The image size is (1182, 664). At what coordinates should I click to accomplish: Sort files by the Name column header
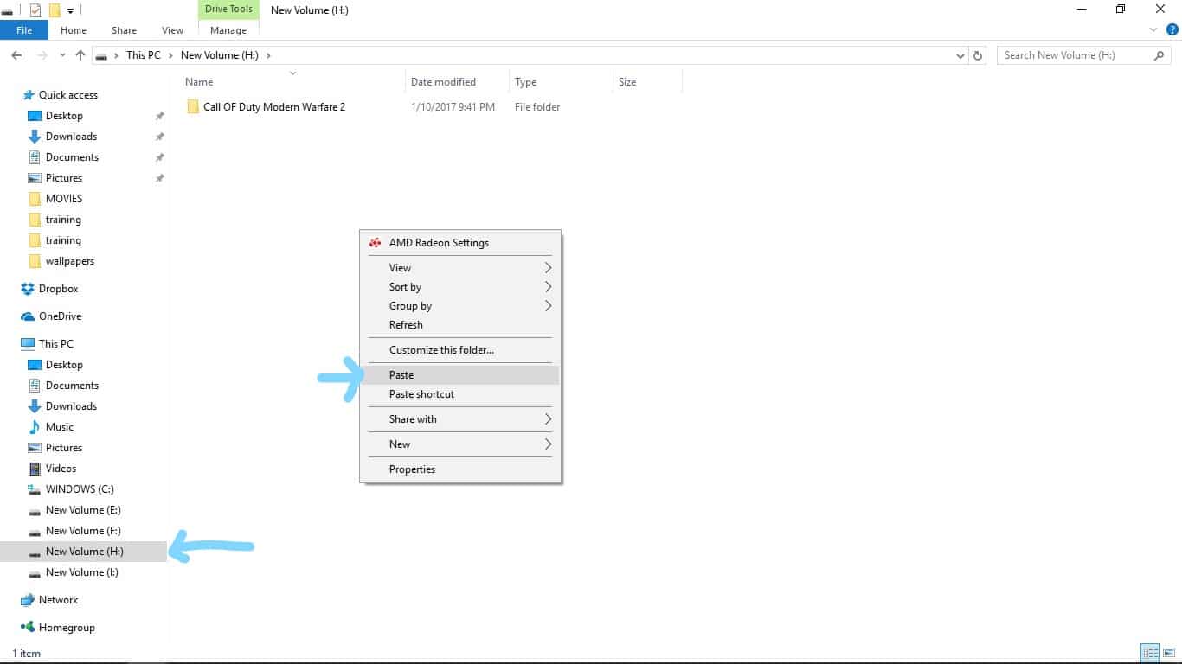pos(199,82)
